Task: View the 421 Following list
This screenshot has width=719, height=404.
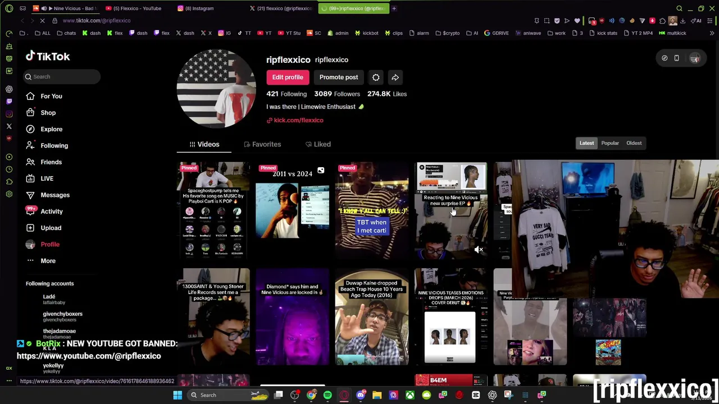Action: coord(286,94)
